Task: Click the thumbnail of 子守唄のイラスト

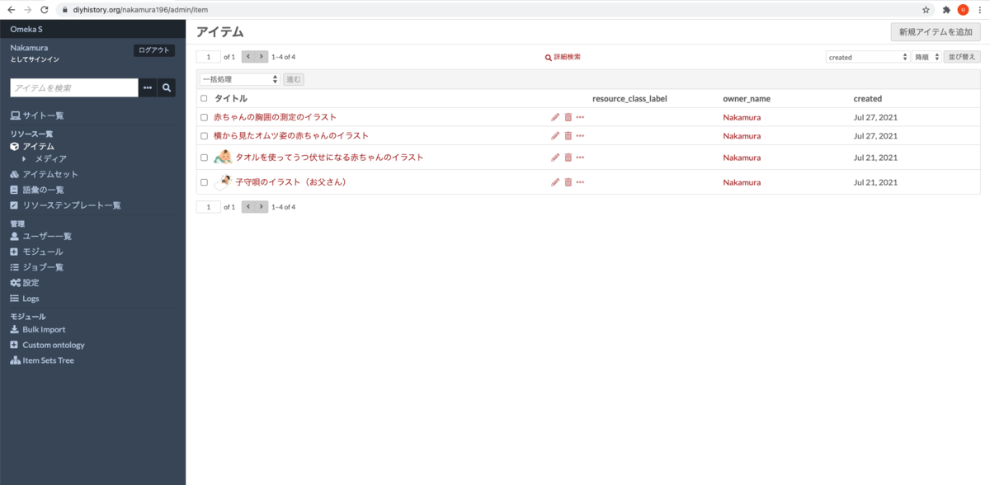Action: point(223,181)
